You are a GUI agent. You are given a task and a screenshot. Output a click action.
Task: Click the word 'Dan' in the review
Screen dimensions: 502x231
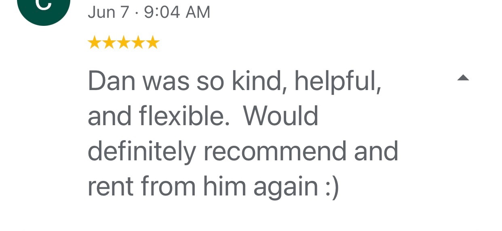click(111, 81)
